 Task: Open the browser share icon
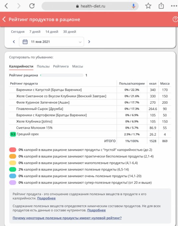[161, 6]
